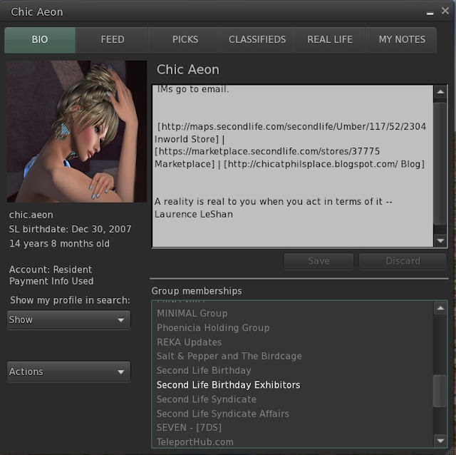Click the Save button
Screen dimensions: 456x455
click(x=318, y=261)
